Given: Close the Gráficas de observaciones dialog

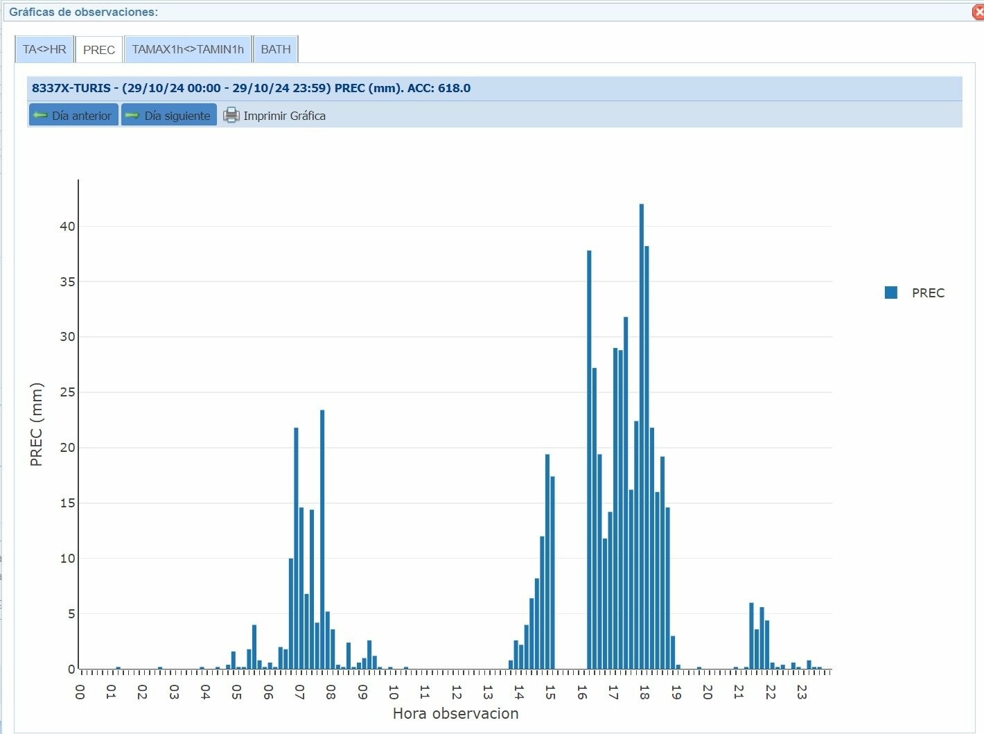Looking at the screenshot, I should click(978, 12).
